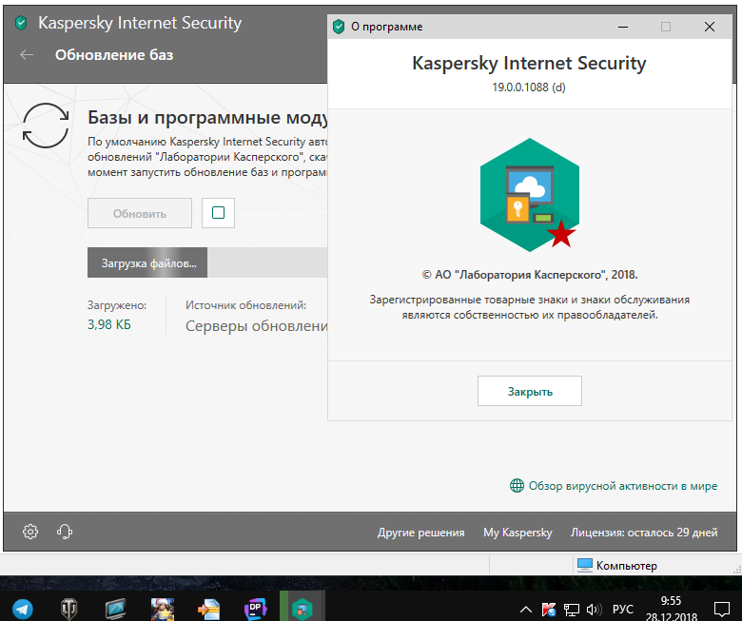This screenshot has width=742, height=621.
Task: Open the DP application in taskbar
Action: 256,609
